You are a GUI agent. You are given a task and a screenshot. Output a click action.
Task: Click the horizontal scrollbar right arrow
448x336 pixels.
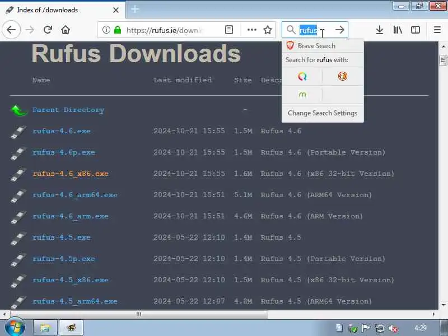coord(433,314)
